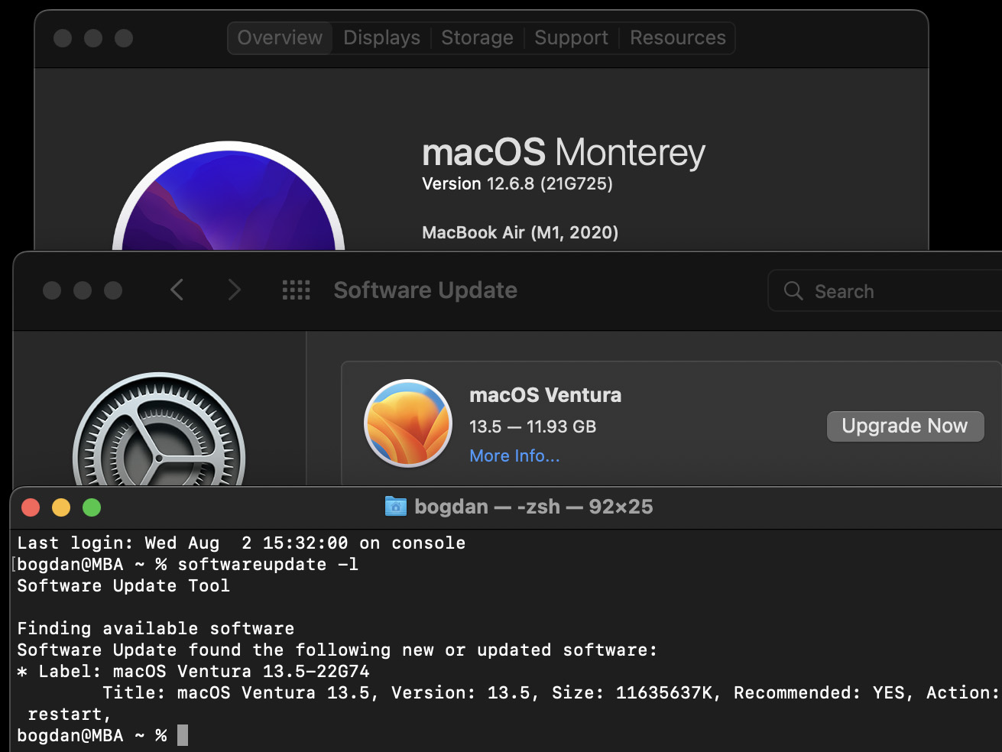The height and width of the screenshot is (752, 1002).
Task: Open the More Info link
Action: point(514,455)
